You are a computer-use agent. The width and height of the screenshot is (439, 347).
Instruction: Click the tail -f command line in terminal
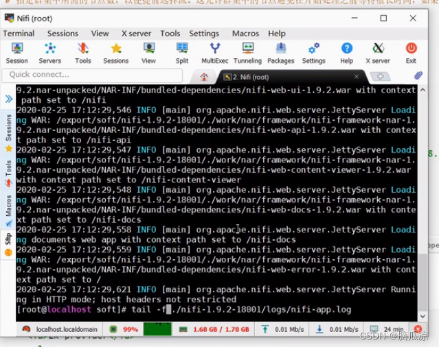[x=183, y=309]
